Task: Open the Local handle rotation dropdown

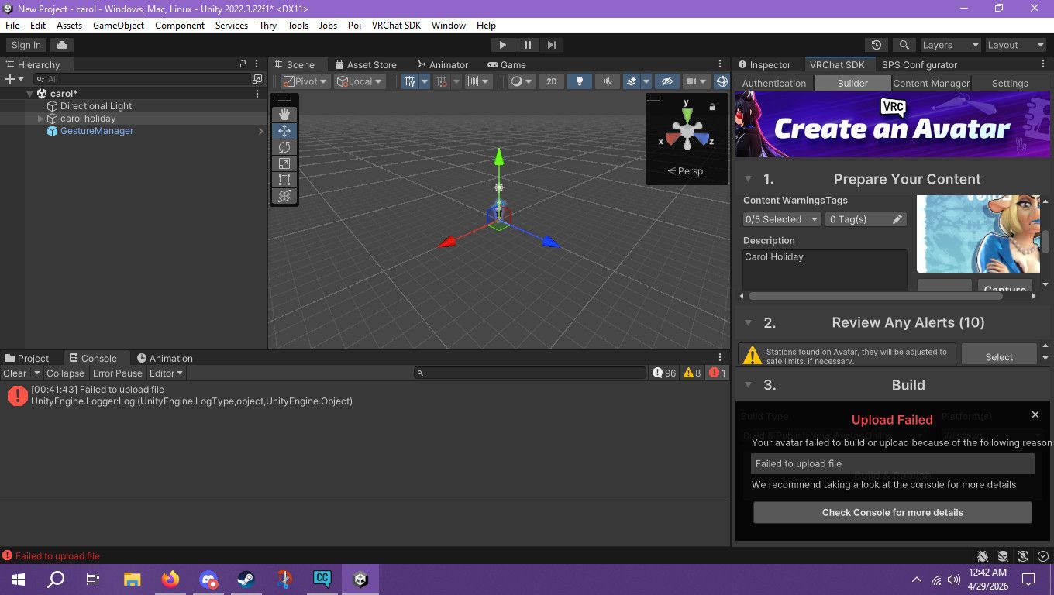Action: 360,81
